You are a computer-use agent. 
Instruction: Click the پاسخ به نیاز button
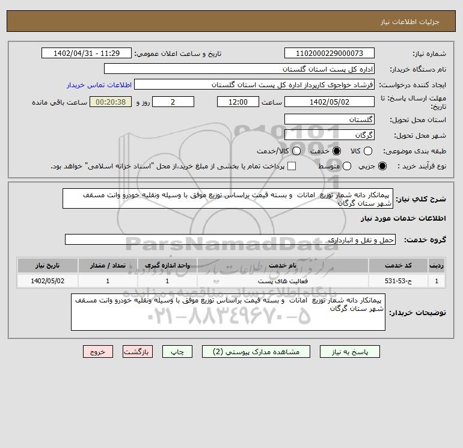(x=350, y=352)
